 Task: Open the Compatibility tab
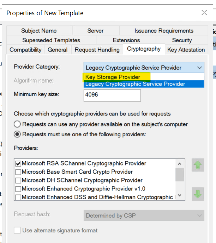point(25,50)
